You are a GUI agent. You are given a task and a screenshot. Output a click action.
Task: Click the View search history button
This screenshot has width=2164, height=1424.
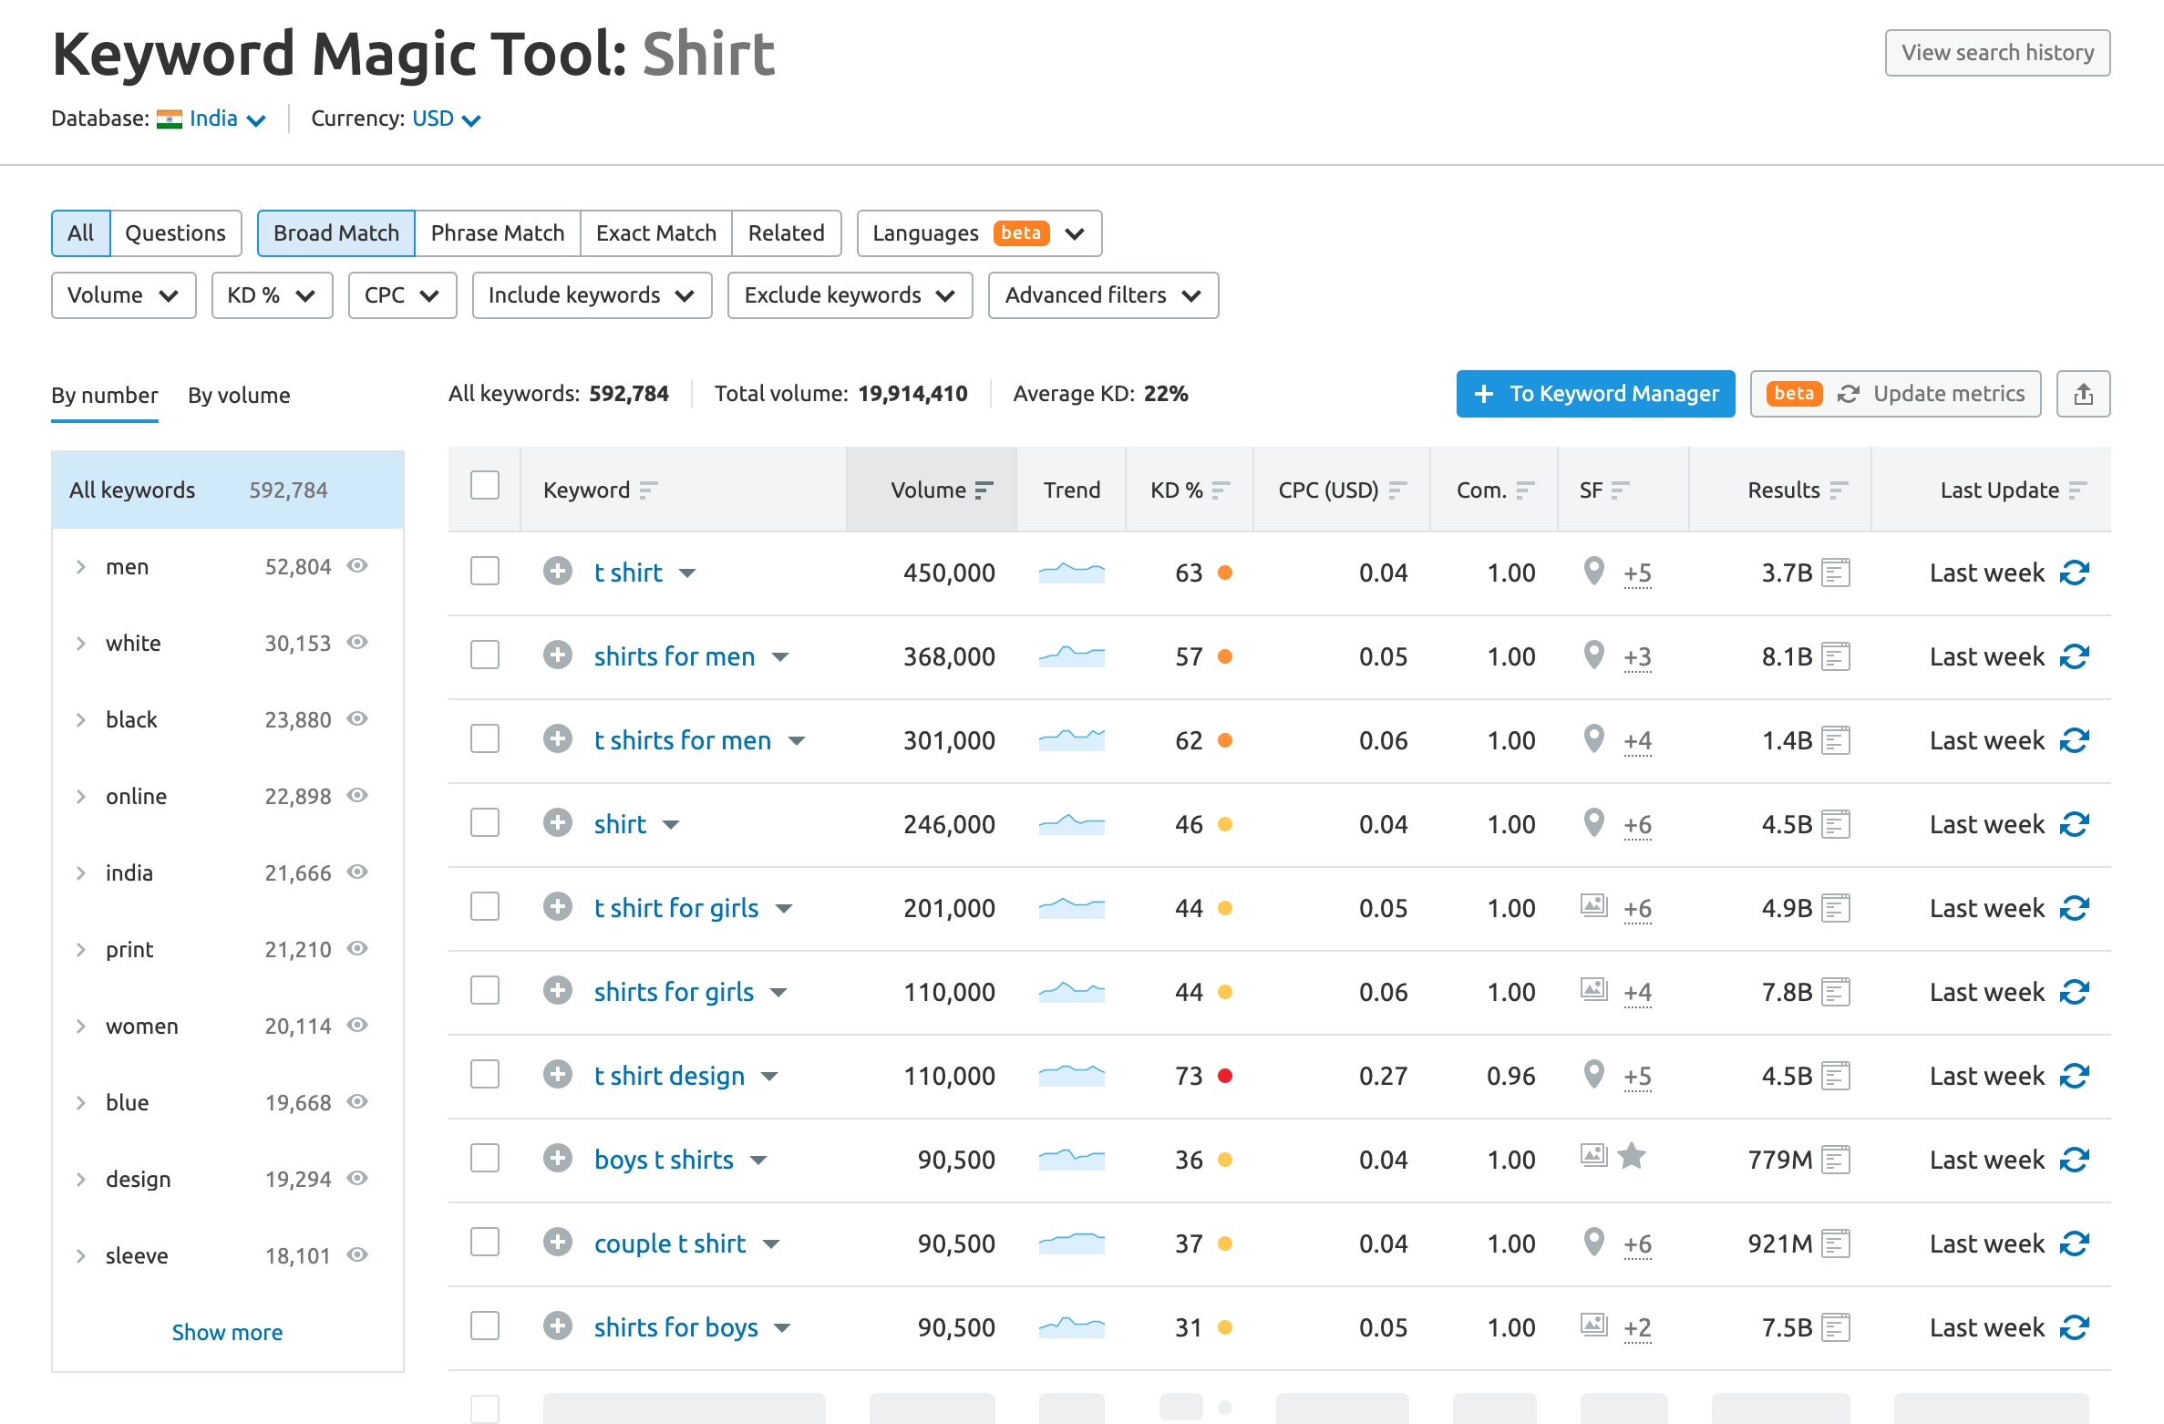tap(1997, 52)
